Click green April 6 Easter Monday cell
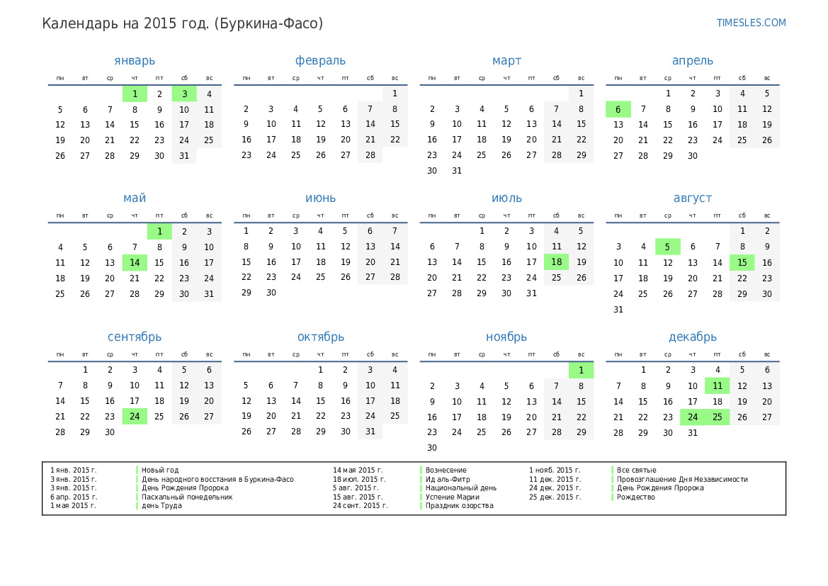The height and width of the screenshot is (586, 828). [618, 109]
